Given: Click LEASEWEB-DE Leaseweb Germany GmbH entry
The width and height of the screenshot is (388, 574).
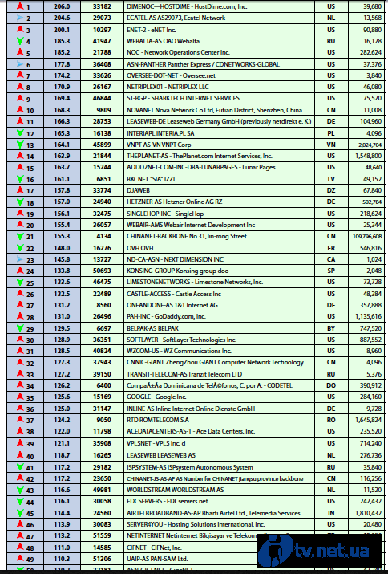Looking at the screenshot, I should tap(219, 121).
